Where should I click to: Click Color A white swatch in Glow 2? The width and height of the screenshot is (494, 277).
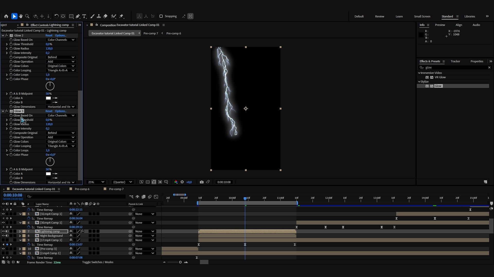[48, 98]
